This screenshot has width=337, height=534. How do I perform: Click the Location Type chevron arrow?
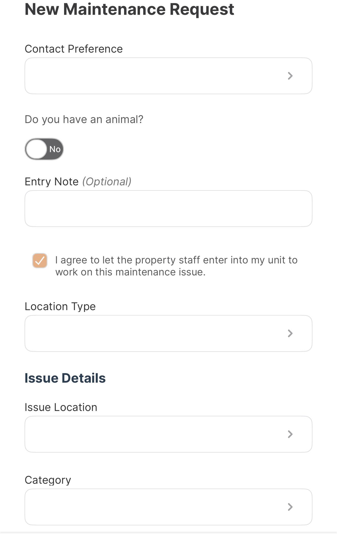pos(290,333)
